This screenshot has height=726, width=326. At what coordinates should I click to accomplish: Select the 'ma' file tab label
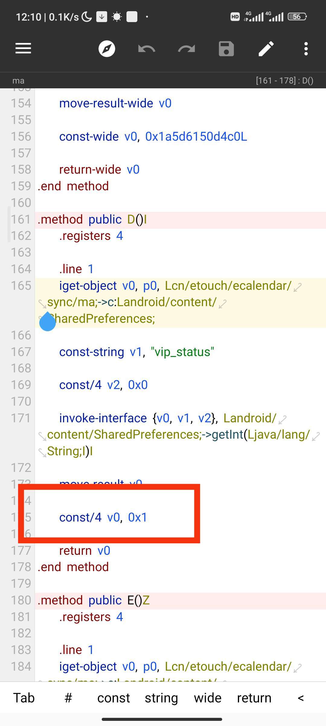pos(18,80)
